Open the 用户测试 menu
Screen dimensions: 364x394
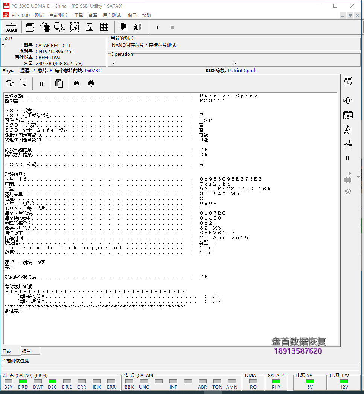[112, 15]
